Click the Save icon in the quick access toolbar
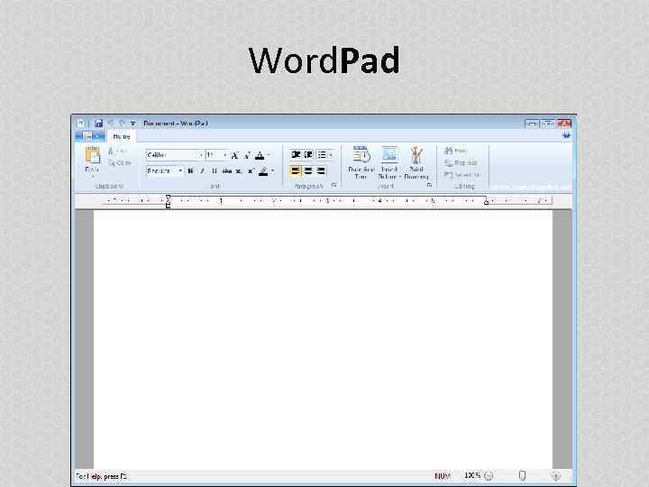This screenshot has height=487, width=649. tap(98, 123)
